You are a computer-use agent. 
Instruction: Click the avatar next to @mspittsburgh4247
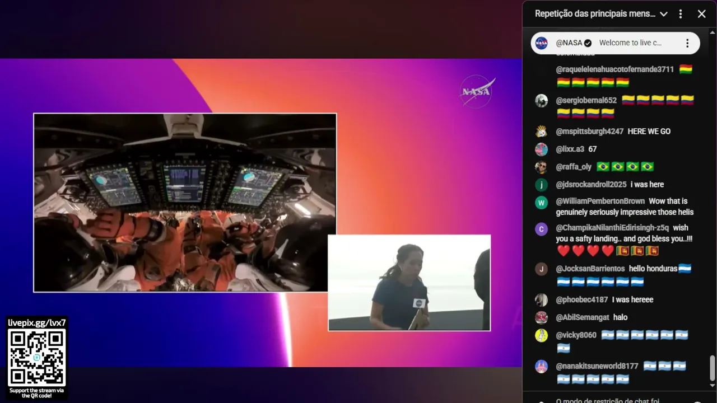click(x=541, y=132)
